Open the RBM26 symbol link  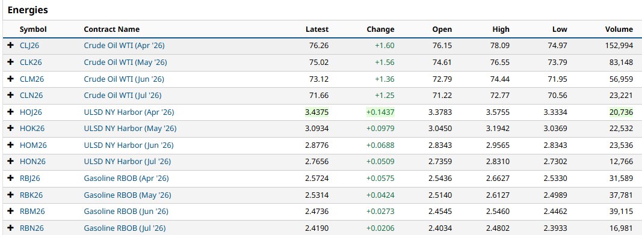32,212
